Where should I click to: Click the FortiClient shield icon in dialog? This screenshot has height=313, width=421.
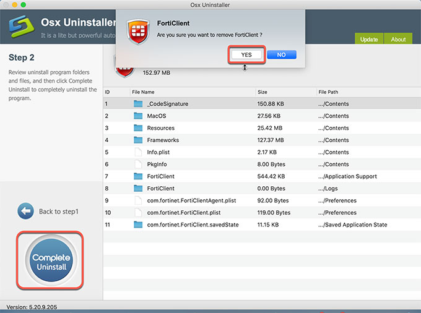(x=136, y=31)
